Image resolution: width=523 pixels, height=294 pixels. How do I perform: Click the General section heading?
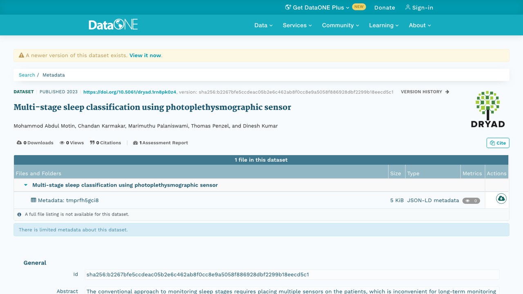[35, 263]
